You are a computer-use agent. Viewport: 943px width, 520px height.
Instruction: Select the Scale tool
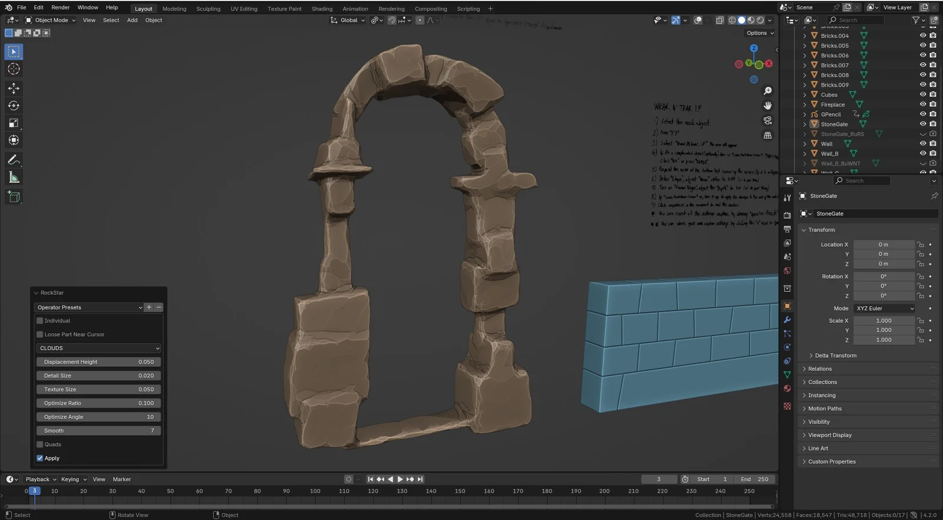(x=14, y=123)
